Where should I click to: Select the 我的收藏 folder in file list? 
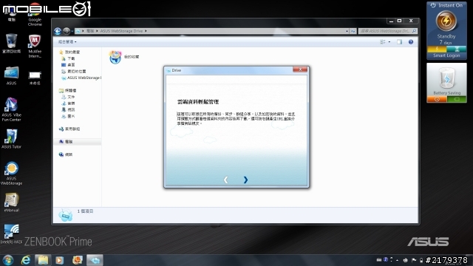click(x=124, y=57)
